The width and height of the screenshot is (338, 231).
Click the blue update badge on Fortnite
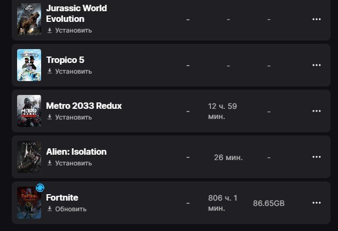(x=40, y=188)
